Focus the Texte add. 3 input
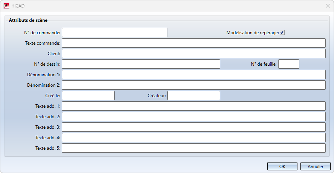This screenshot has width=334, height=173. [x=194, y=127]
